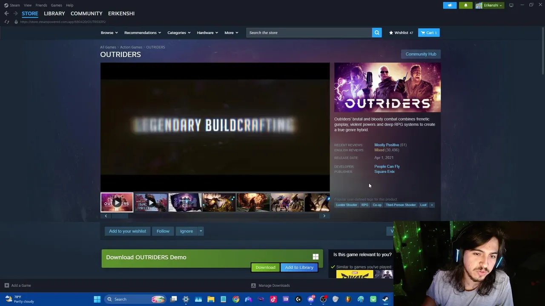Image resolution: width=545 pixels, height=306 pixels.
Task: Open the Steam menu
Action: point(12,5)
